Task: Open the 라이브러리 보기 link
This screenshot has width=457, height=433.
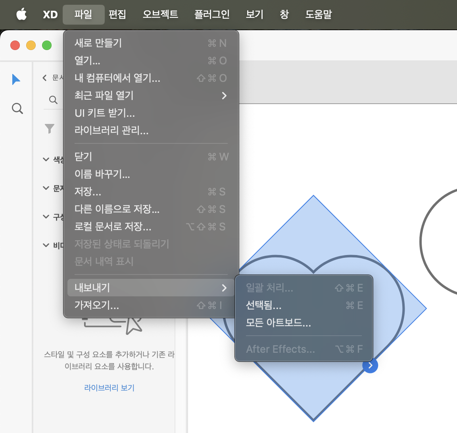Action: tap(109, 388)
